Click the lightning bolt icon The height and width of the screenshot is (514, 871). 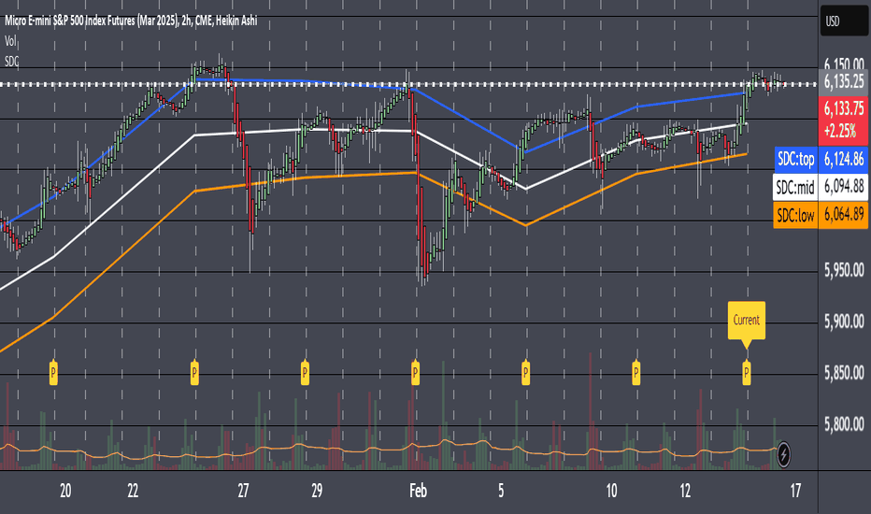tap(783, 455)
